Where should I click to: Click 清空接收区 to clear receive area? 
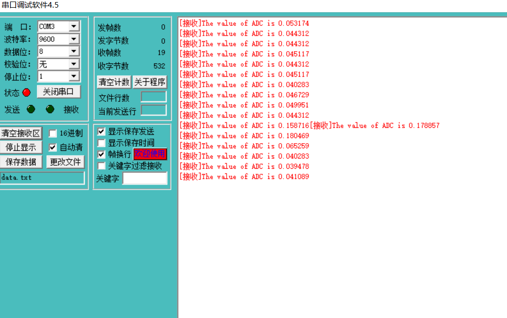[x=21, y=133]
